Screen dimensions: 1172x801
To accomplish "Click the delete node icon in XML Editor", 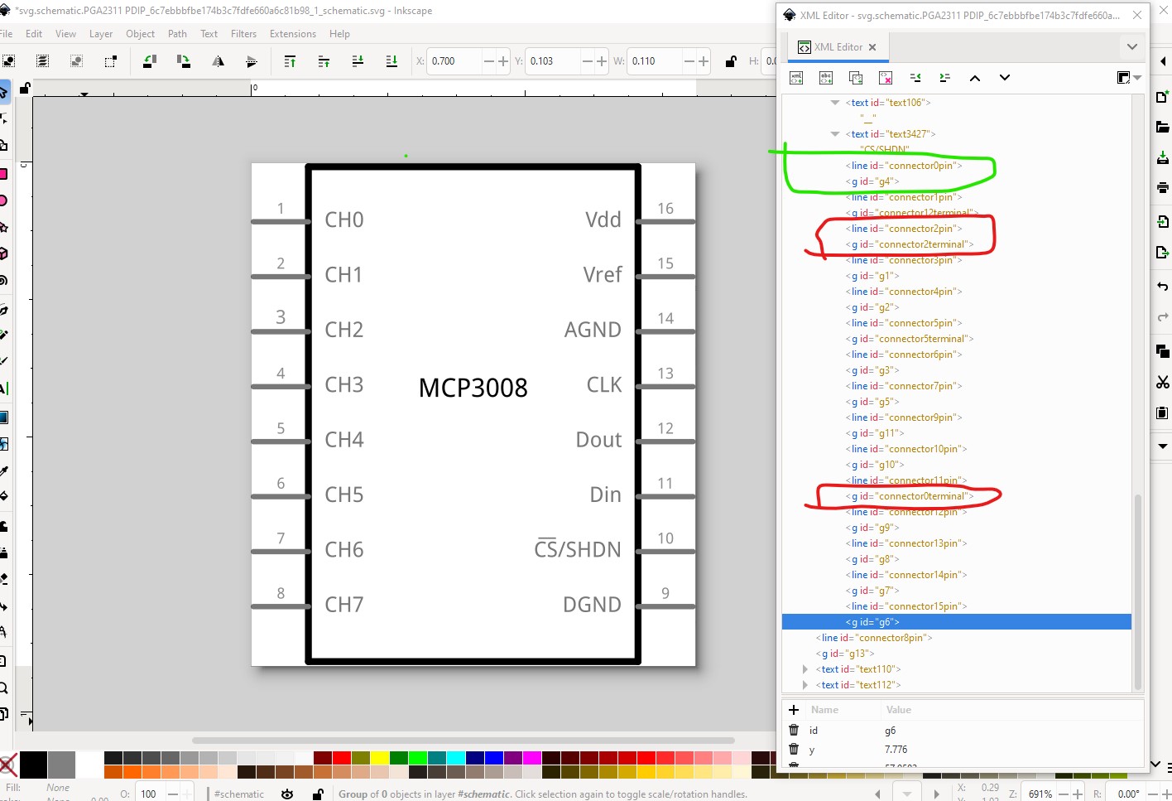I will (x=886, y=78).
